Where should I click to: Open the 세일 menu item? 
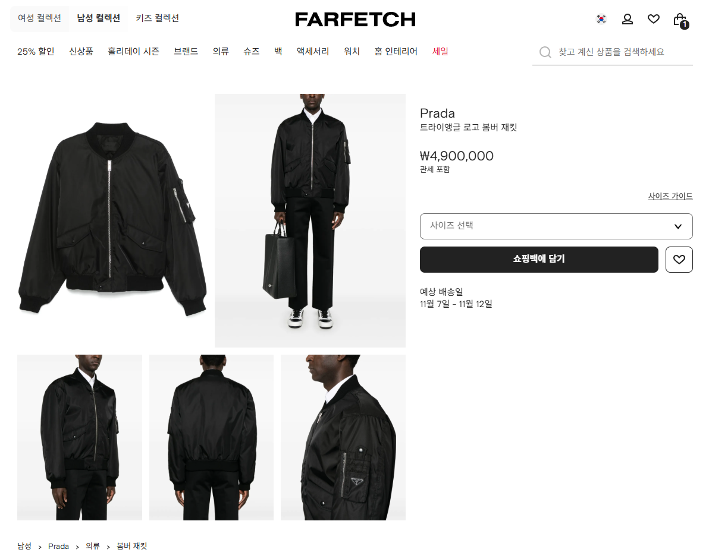point(440,52)
